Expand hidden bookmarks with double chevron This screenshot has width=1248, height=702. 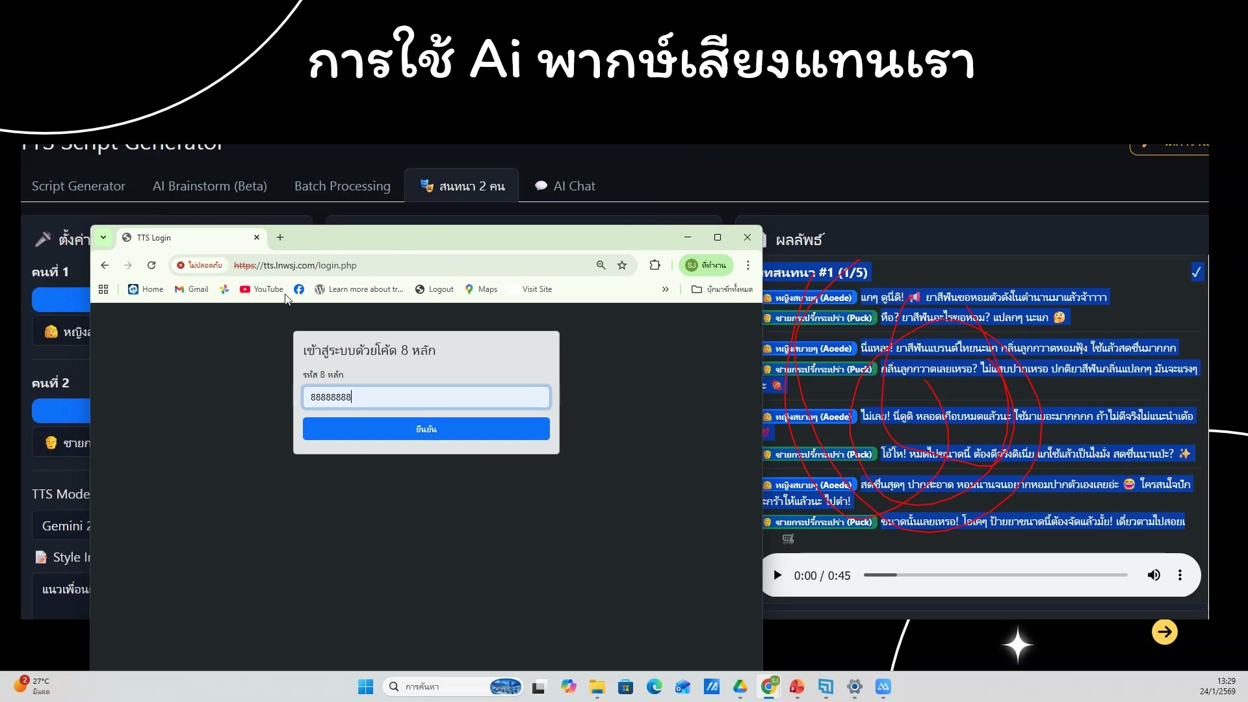[665, 289]
